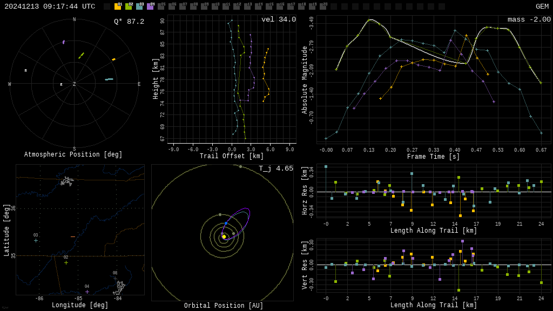Click the UTC timestamp at top left
The image size is (553, 311).
point(50,6)
